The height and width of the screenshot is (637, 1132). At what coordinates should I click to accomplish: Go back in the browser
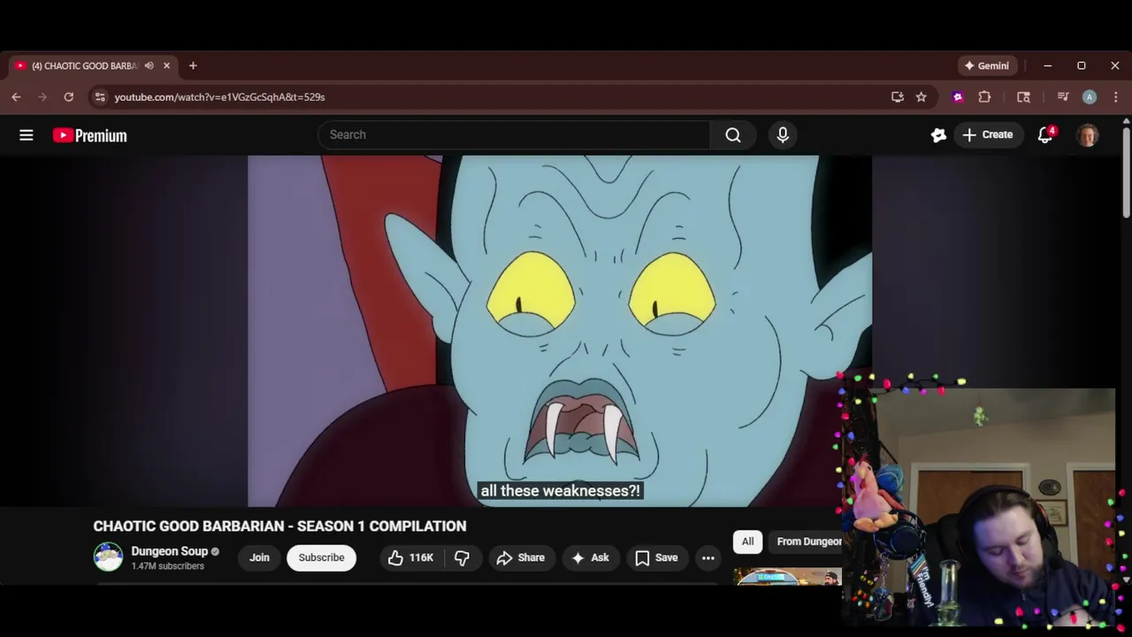(17, 97)
